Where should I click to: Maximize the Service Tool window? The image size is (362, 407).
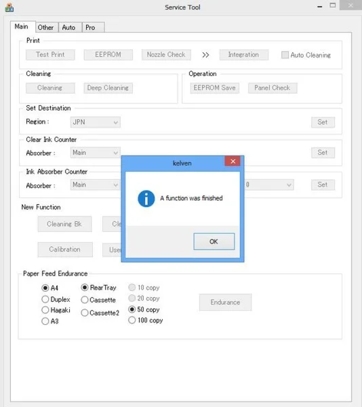click(x=332, y=5)
